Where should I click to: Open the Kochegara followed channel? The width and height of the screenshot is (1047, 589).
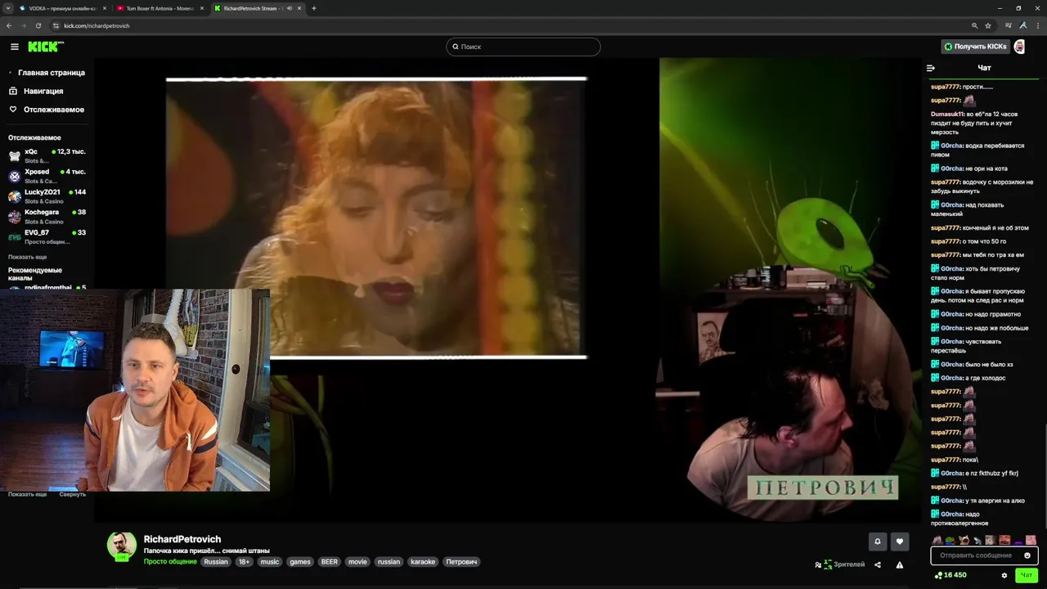[47, 216]
